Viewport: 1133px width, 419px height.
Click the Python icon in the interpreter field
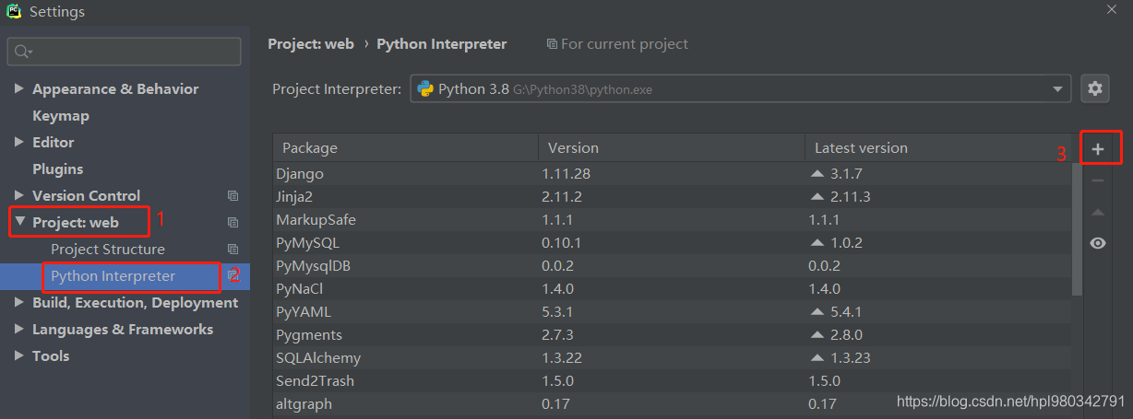coord(425,89)
